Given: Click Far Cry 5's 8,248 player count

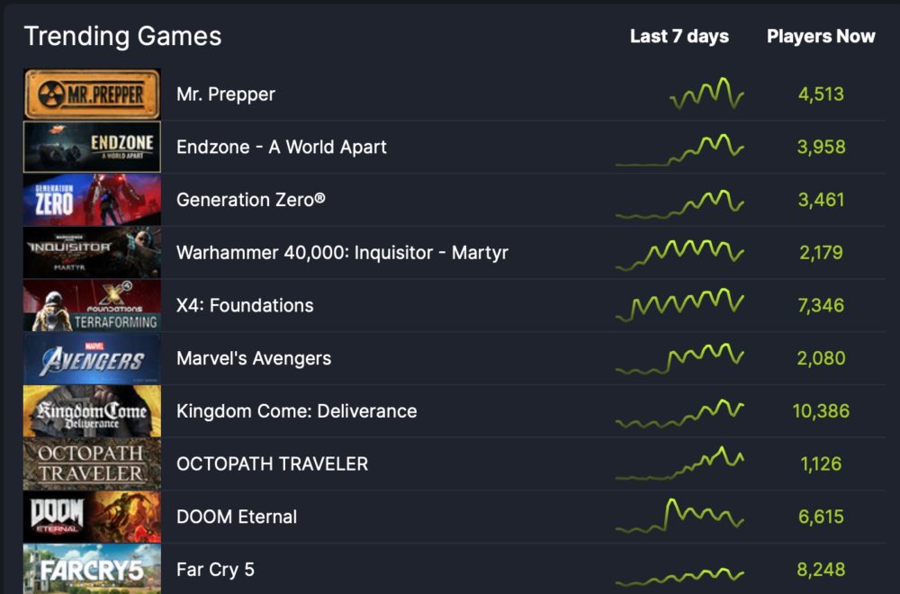Looking at the screenshot, I should [x=821, y=570].
